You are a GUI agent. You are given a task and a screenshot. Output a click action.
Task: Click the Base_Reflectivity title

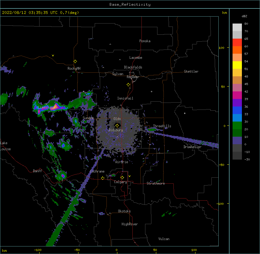click(130, 5)
